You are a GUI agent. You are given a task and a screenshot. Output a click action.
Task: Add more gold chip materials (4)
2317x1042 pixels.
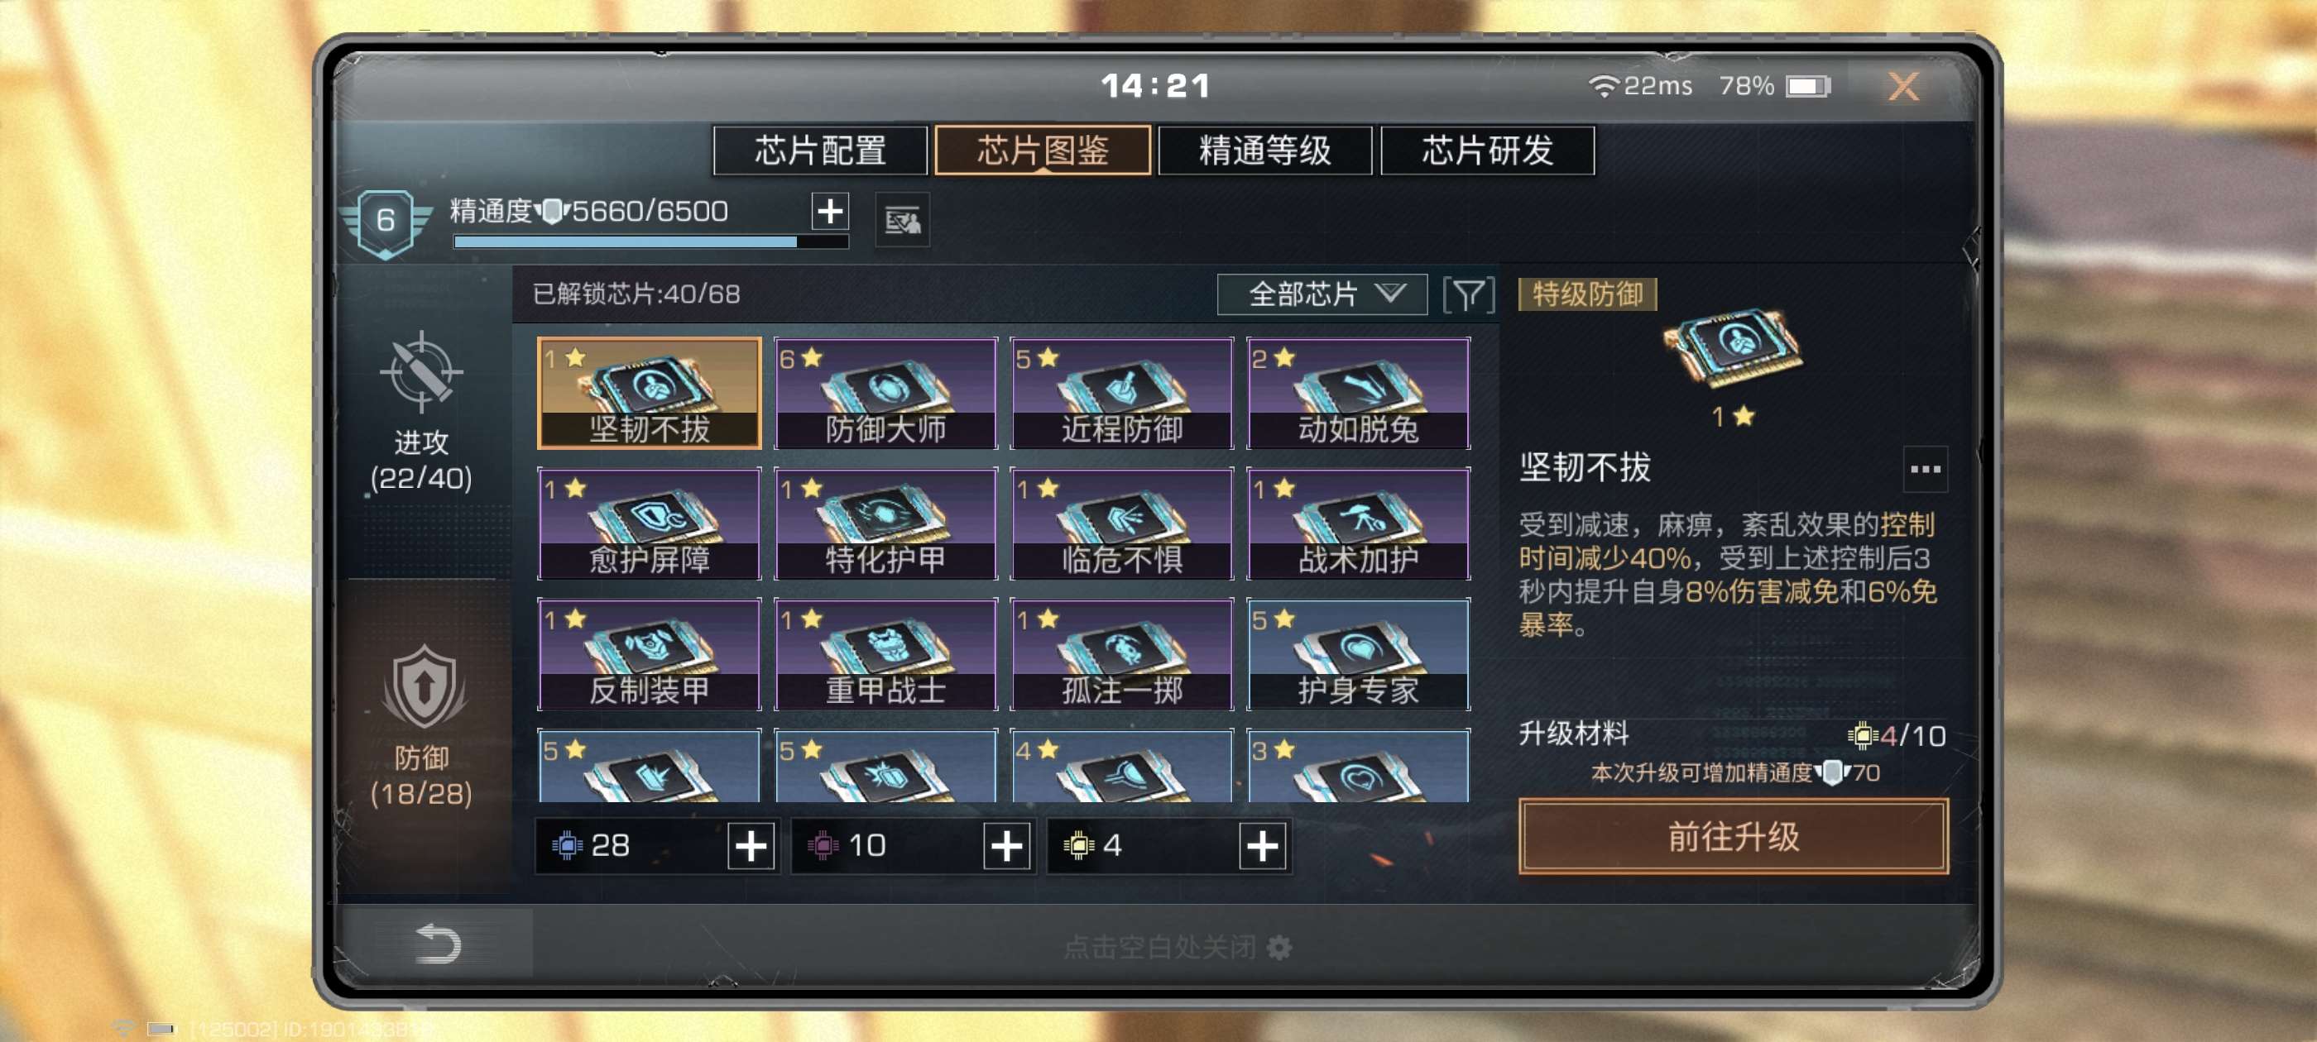click(x=1262, y=846)
